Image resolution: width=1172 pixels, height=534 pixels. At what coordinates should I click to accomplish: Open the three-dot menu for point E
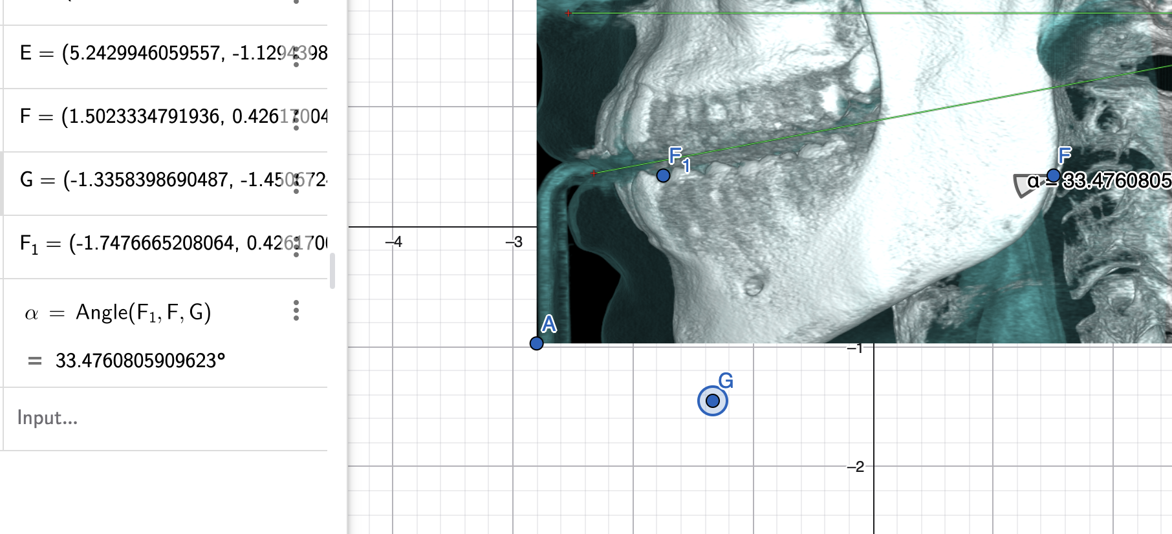(296, 56)
